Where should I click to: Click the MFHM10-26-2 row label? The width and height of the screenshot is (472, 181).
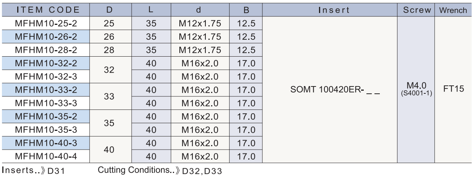coord(46,37)
